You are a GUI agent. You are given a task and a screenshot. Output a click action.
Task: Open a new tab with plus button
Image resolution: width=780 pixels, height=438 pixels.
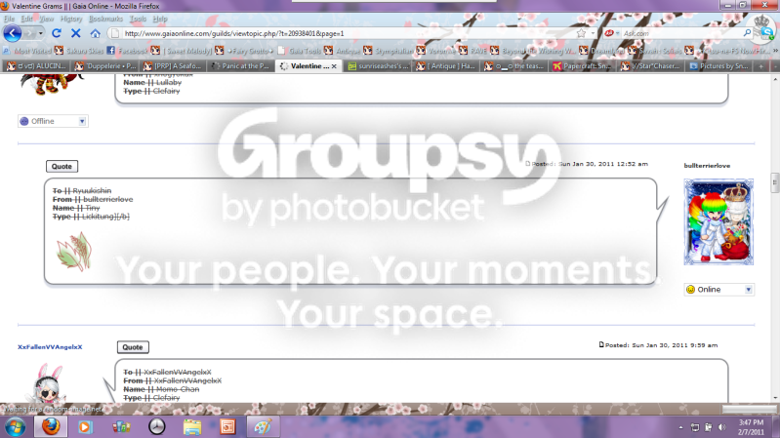(x=760, y=66)
